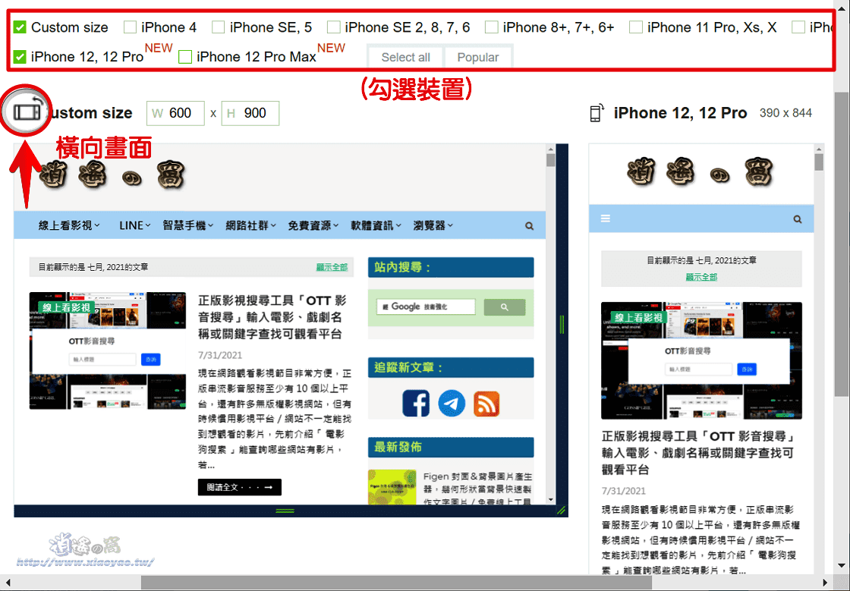Click the page horizontal scrollbar thumb
850x591 pixels.
tap(395, 583)
